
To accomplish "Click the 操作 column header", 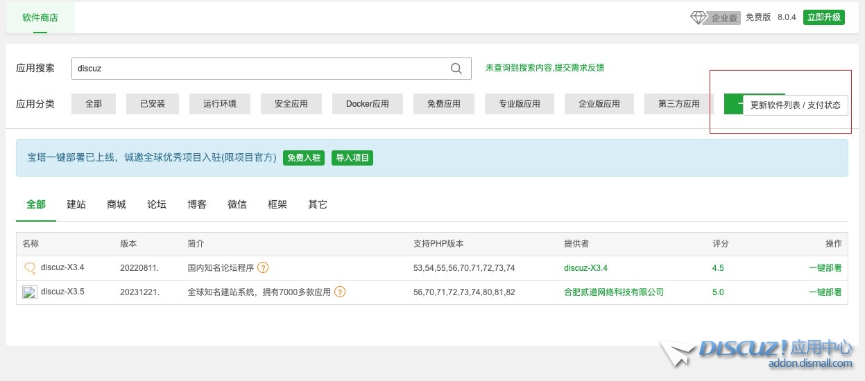I will click(833, 244).
